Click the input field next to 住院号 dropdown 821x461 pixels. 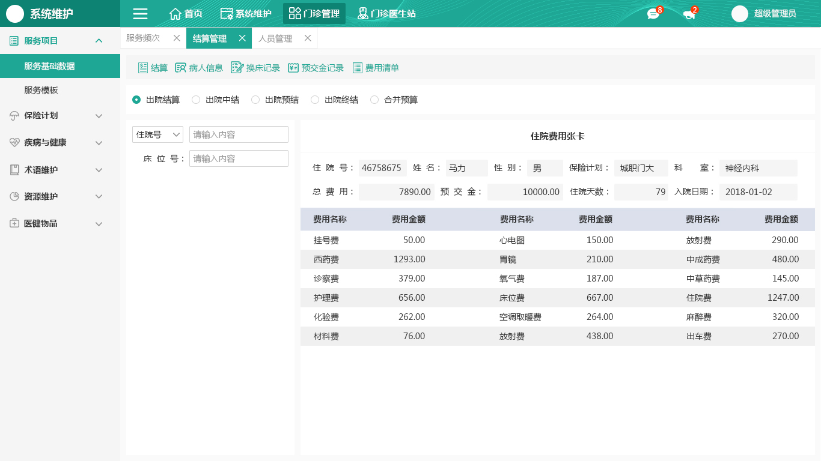pyautogui.click(x=239, y=134)
